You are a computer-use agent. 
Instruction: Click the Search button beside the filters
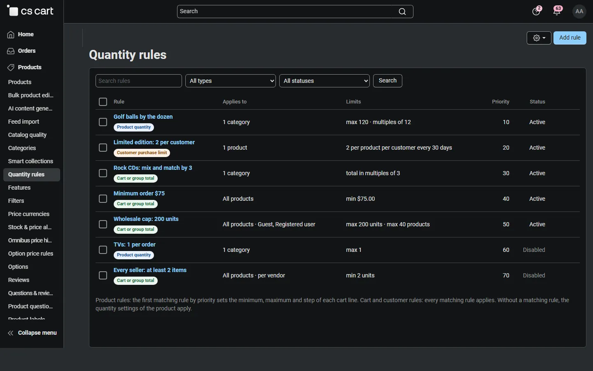pos(388,81)
